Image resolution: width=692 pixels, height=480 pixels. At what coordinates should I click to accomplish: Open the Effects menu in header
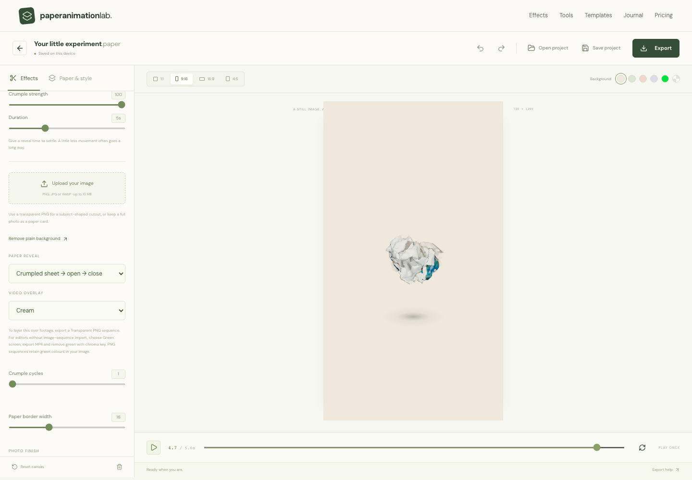(538, 15)
